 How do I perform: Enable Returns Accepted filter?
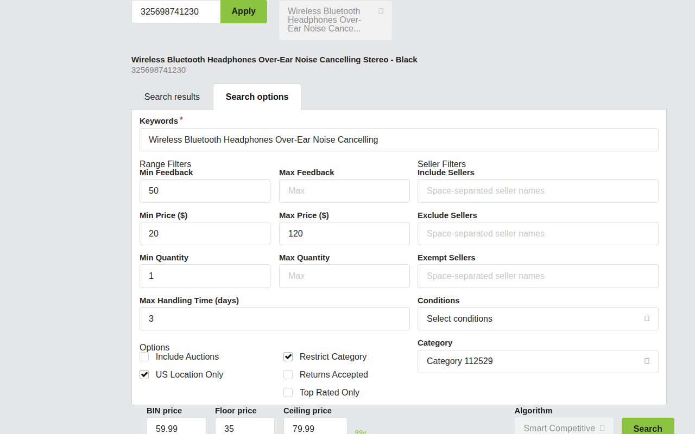(x=288, y=375)
